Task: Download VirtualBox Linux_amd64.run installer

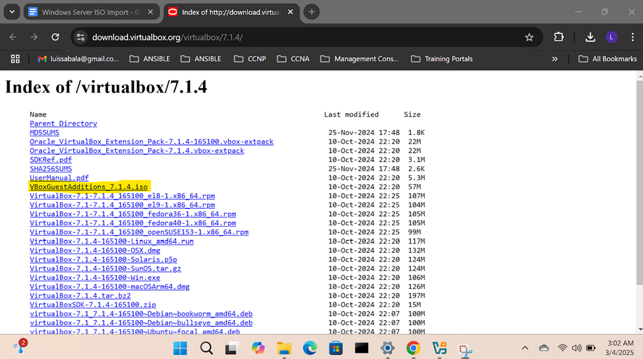Action: click(111, 241)
